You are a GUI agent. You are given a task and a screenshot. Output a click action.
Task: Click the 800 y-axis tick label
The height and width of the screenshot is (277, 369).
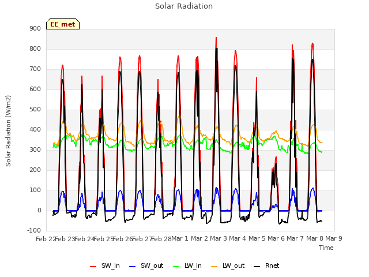coord(35,48)
